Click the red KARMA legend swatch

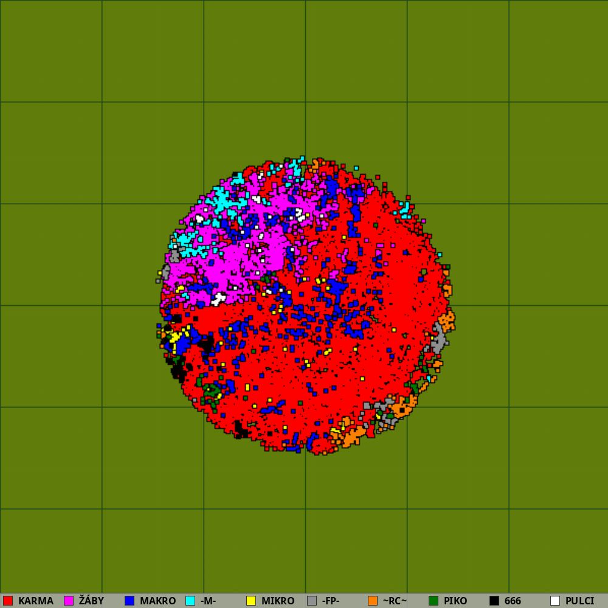(x=8, y=601)
